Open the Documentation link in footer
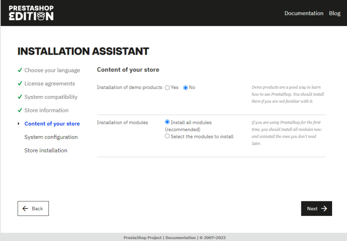 tap(181, 238)
